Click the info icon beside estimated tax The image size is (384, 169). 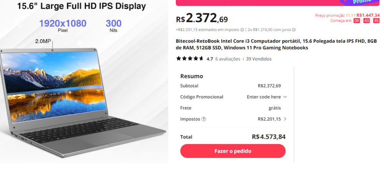coord(242,30)
